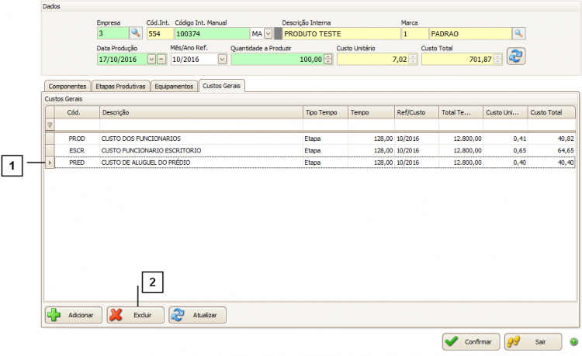
Task: Click the green help icon near Sair
Action: (x=574, y=341)
